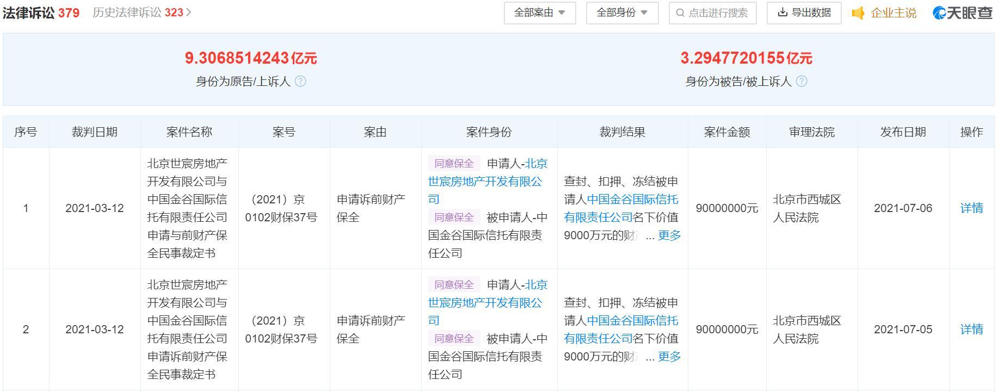Click the help icon beside 身份为原告/上诉人
The height and width of the screenshot is (392, 998).
pos(300,82)
